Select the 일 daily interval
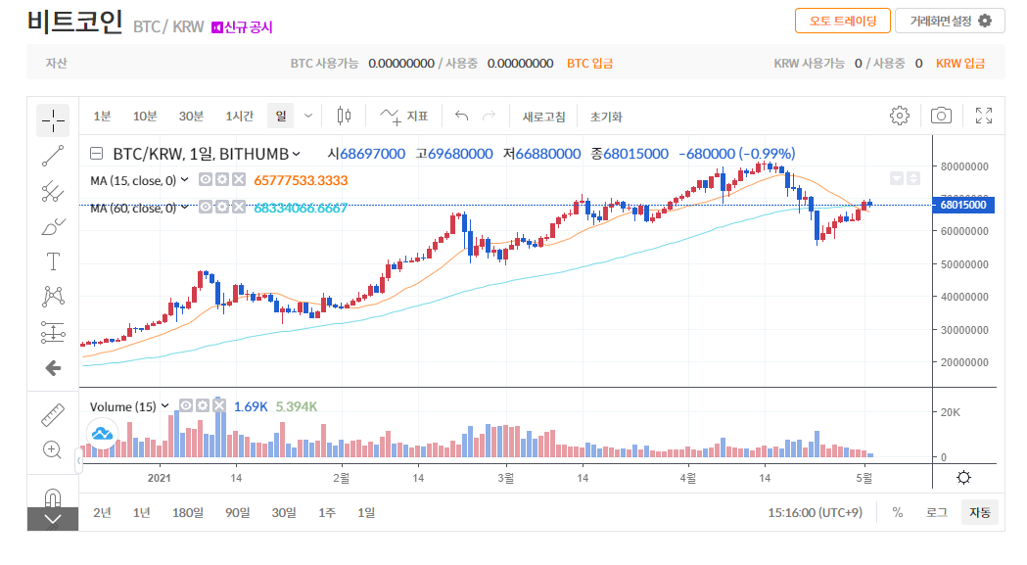This screenshot has height=565, width=1027. 280,116
